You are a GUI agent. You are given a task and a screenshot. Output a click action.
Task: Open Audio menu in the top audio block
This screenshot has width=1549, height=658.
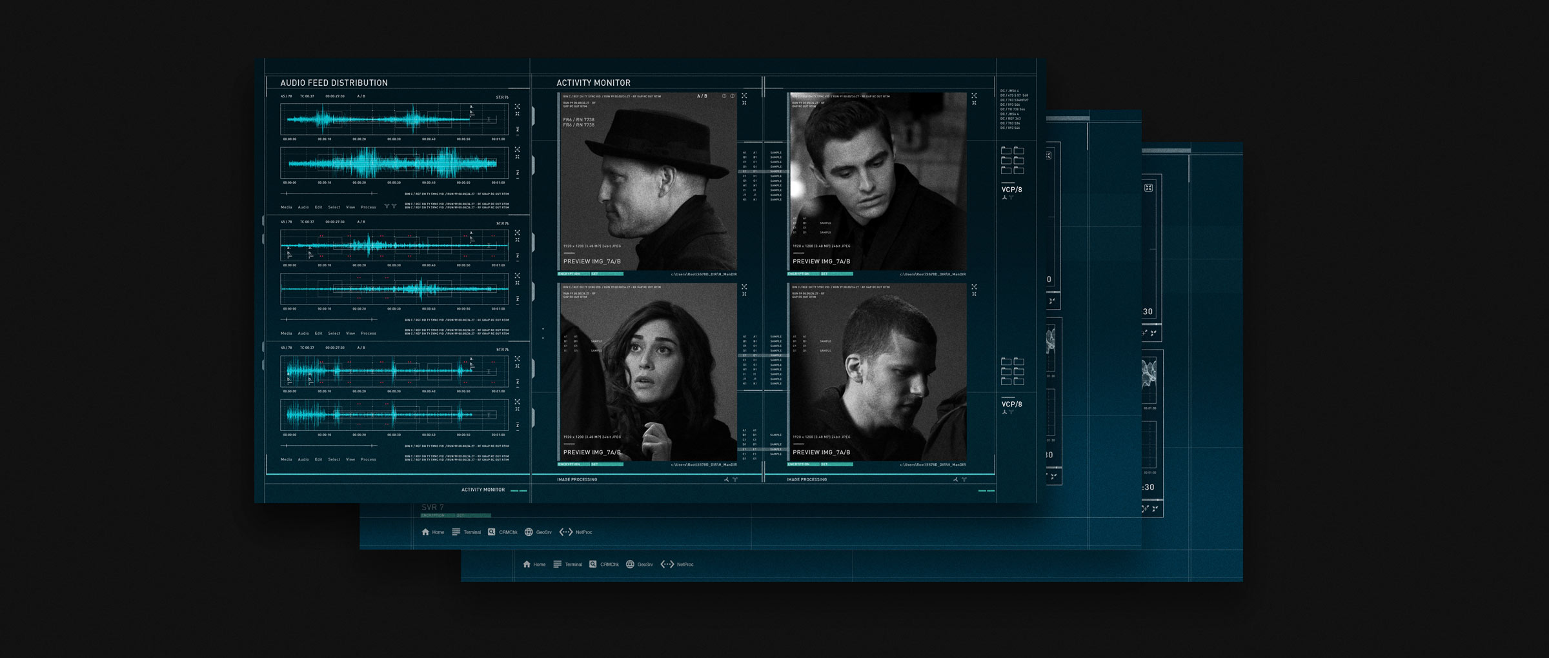tap(303, 207)
